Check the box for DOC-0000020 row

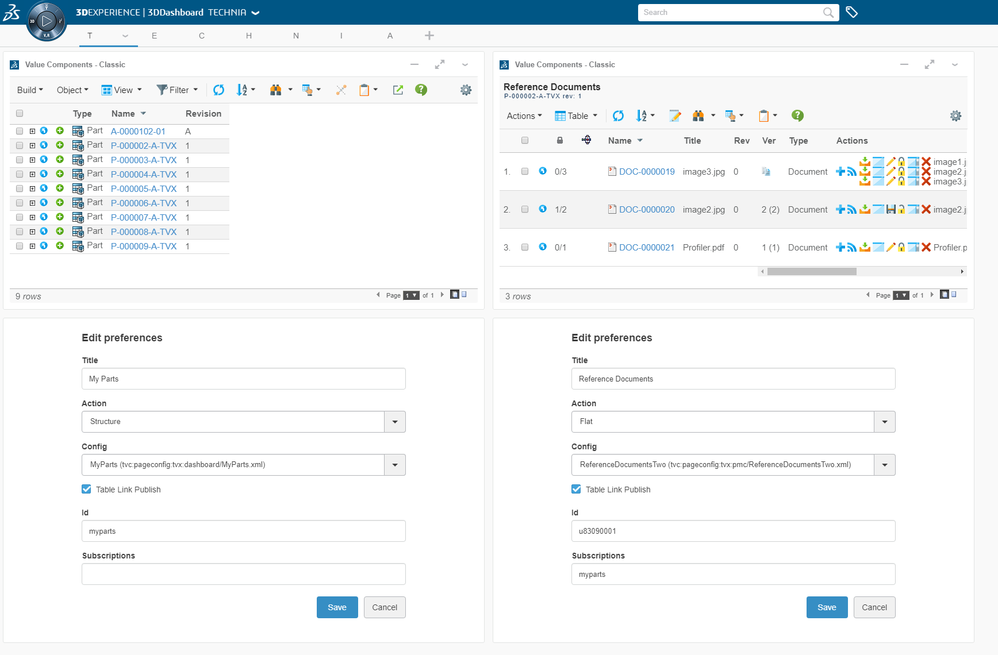pos(525,210)
